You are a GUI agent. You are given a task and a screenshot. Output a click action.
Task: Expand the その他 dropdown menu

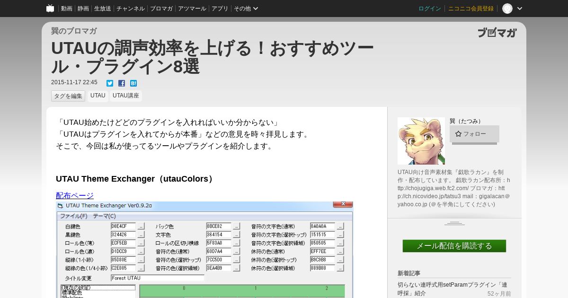click(246, 9)
